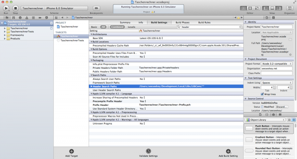Toggle the Breakpoints button
This screenshot has width=297, height=159.
96,8
